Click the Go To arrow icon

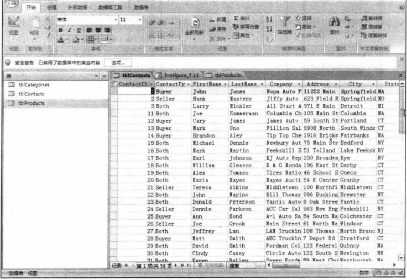tap(348, 27)
